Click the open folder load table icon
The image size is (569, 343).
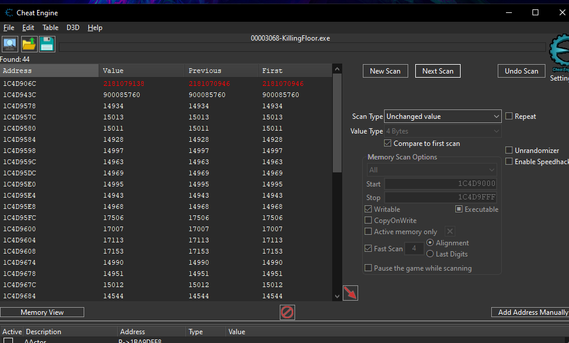pyautogui.click(x=29, y=44)
